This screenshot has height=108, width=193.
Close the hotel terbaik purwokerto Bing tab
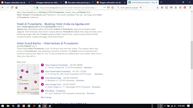click(x=157, y=2)
